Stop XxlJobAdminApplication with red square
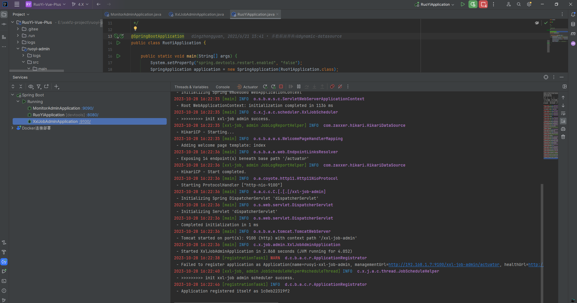Viewport: 577px width, 303px height. (281, 86)
